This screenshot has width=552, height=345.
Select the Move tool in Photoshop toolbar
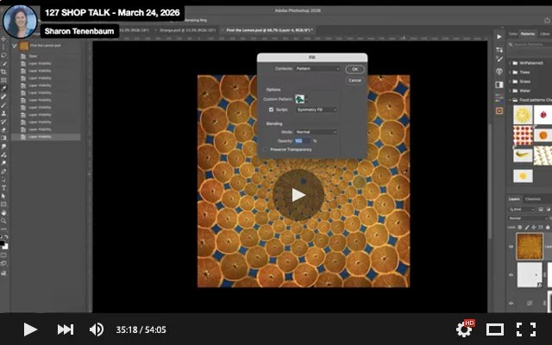(x=3, y=39)
